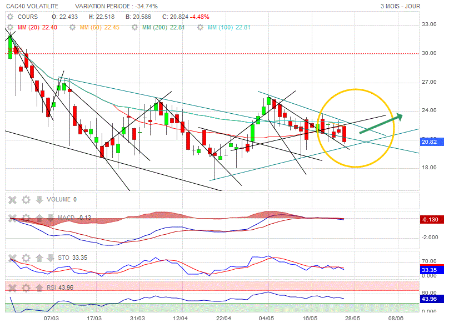
Task: Click the 31/03 date label
Action: pos(137,319)
